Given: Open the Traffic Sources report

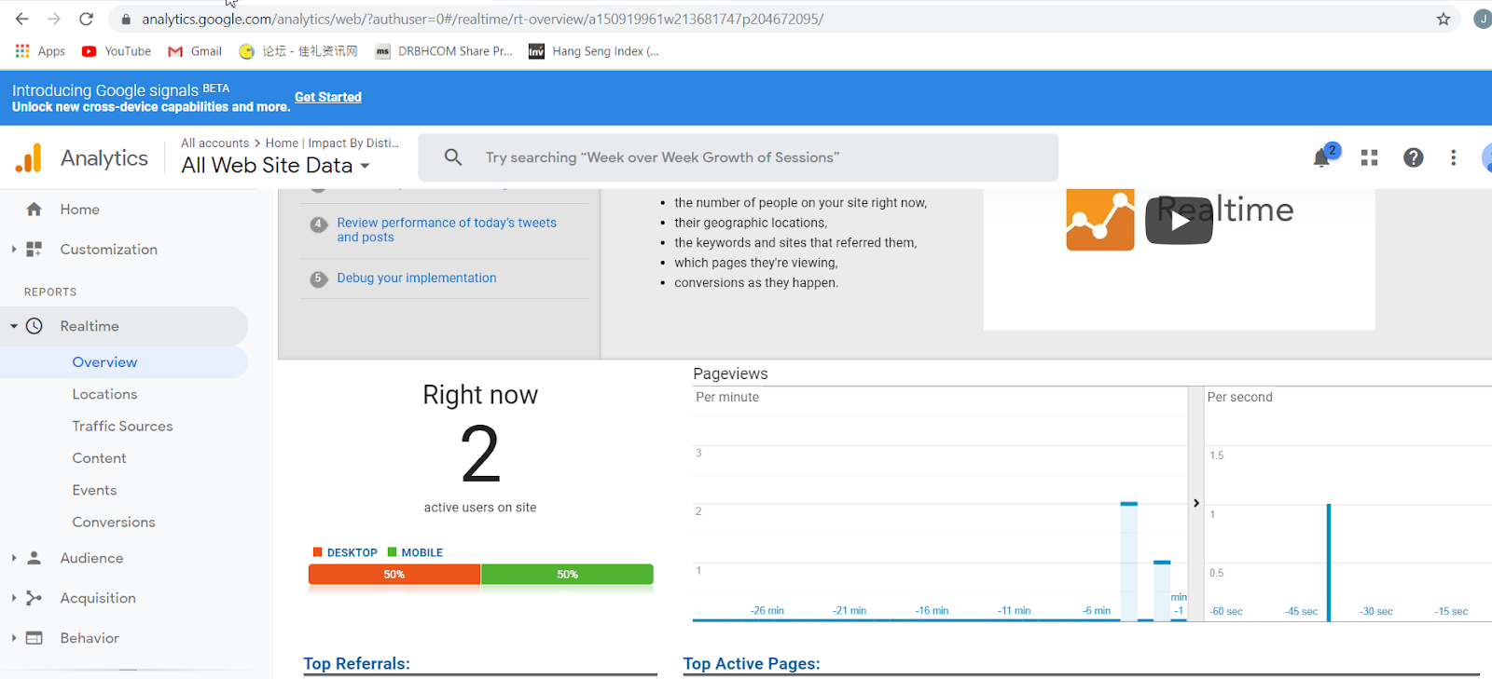Looking at the screenshot, I should pyautogui.click(x=123, y=426).
